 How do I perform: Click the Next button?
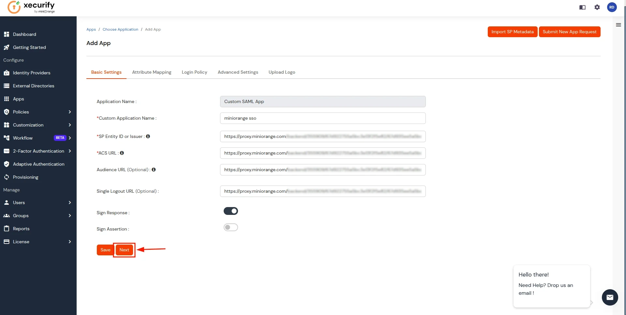124,250
